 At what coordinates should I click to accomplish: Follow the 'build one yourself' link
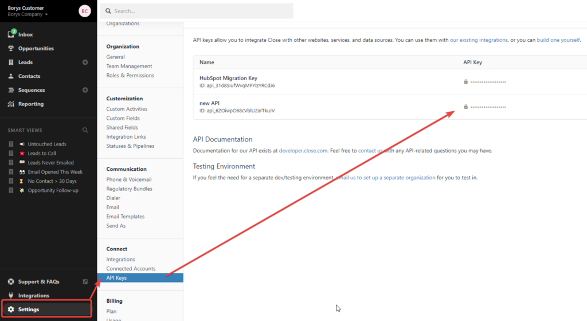(558, 40)
